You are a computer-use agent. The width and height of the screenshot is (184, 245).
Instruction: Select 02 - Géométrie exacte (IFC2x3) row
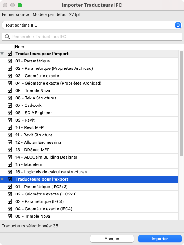tap(89, 194)
